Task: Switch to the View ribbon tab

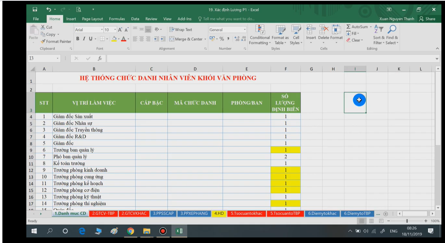Action: [x=167, y=19]
